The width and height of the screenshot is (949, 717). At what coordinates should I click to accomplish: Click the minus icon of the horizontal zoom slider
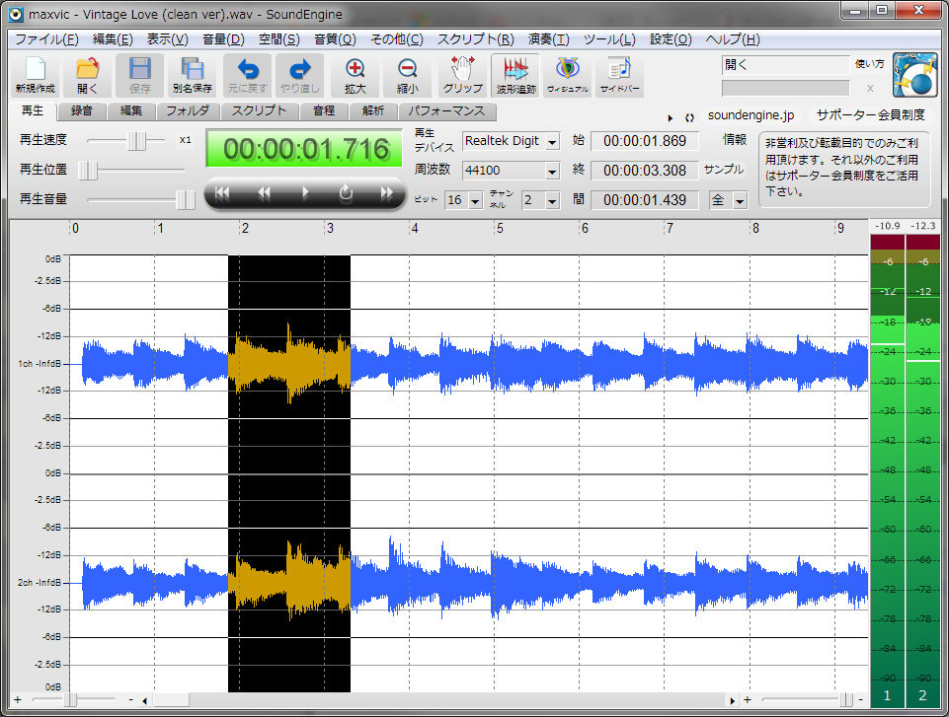click(130, 699)
